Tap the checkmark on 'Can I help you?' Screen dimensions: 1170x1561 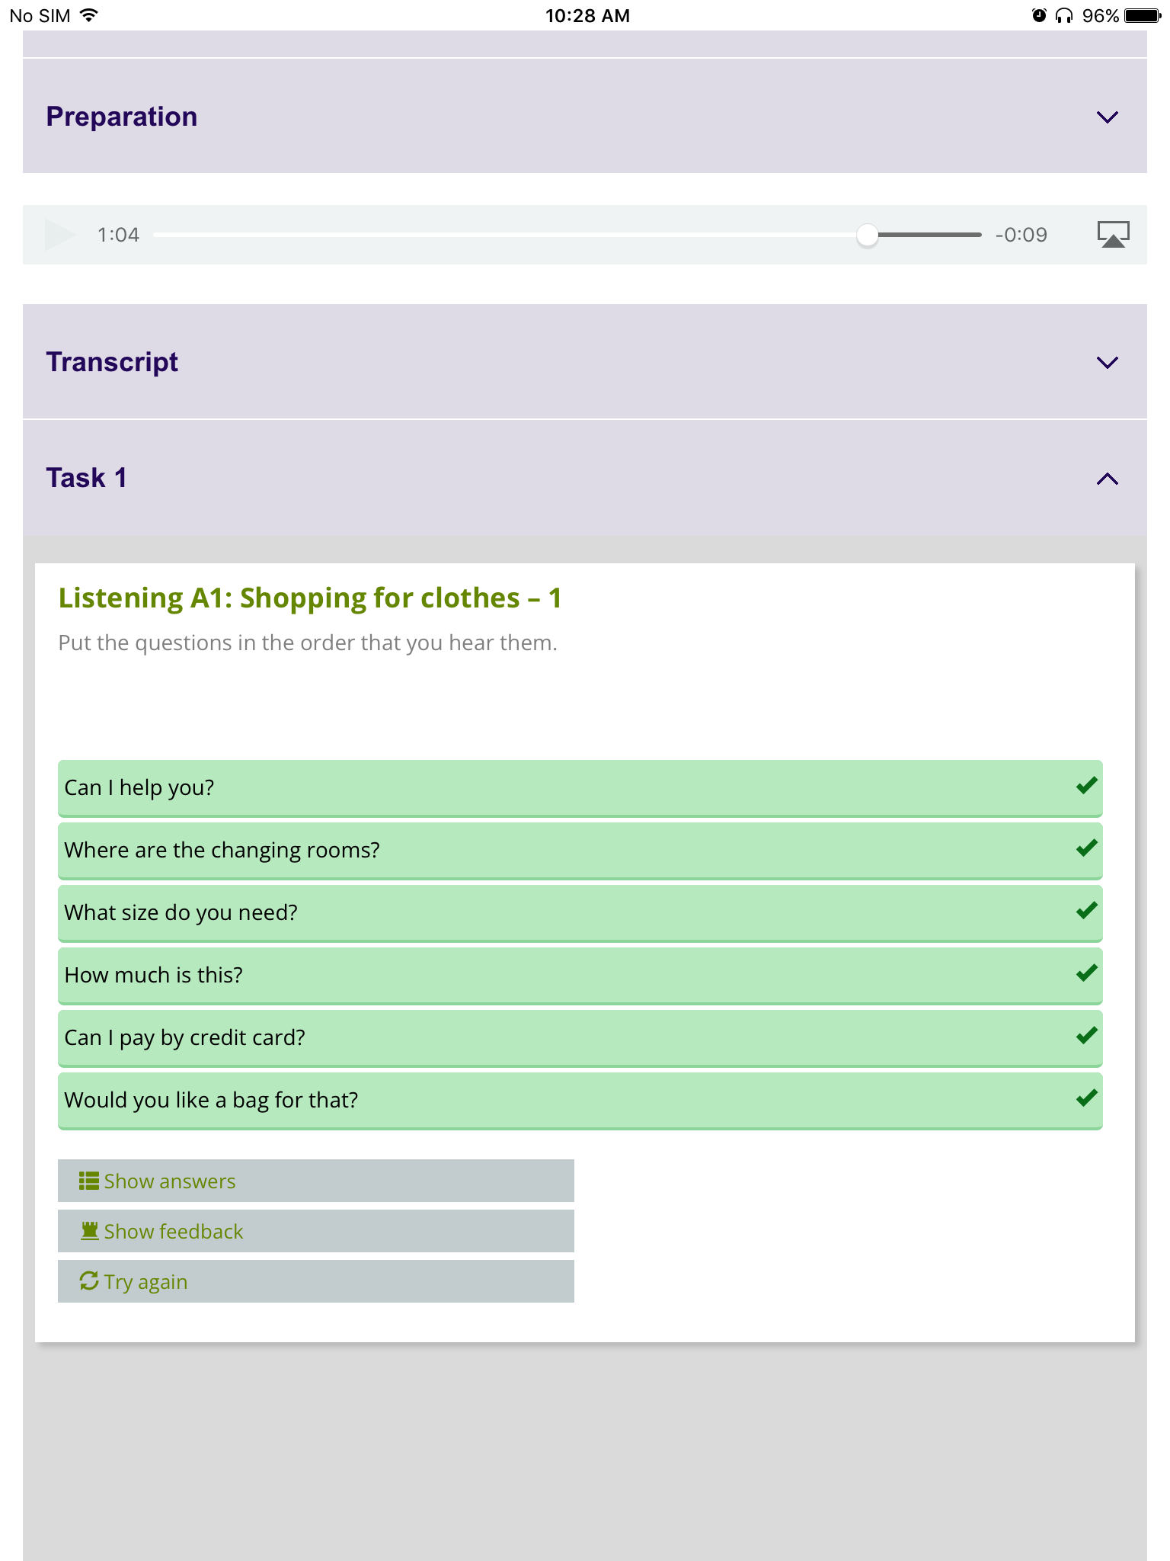click(x=1086, y=786)
